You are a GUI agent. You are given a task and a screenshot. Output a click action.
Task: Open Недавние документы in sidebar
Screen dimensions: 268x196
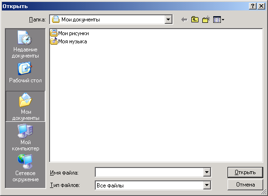click(25, 44)
